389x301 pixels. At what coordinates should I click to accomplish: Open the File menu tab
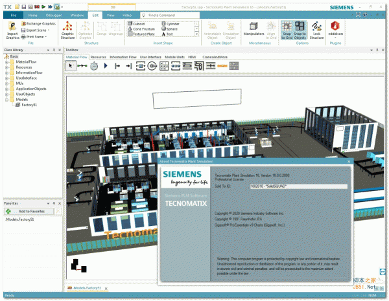13,14
